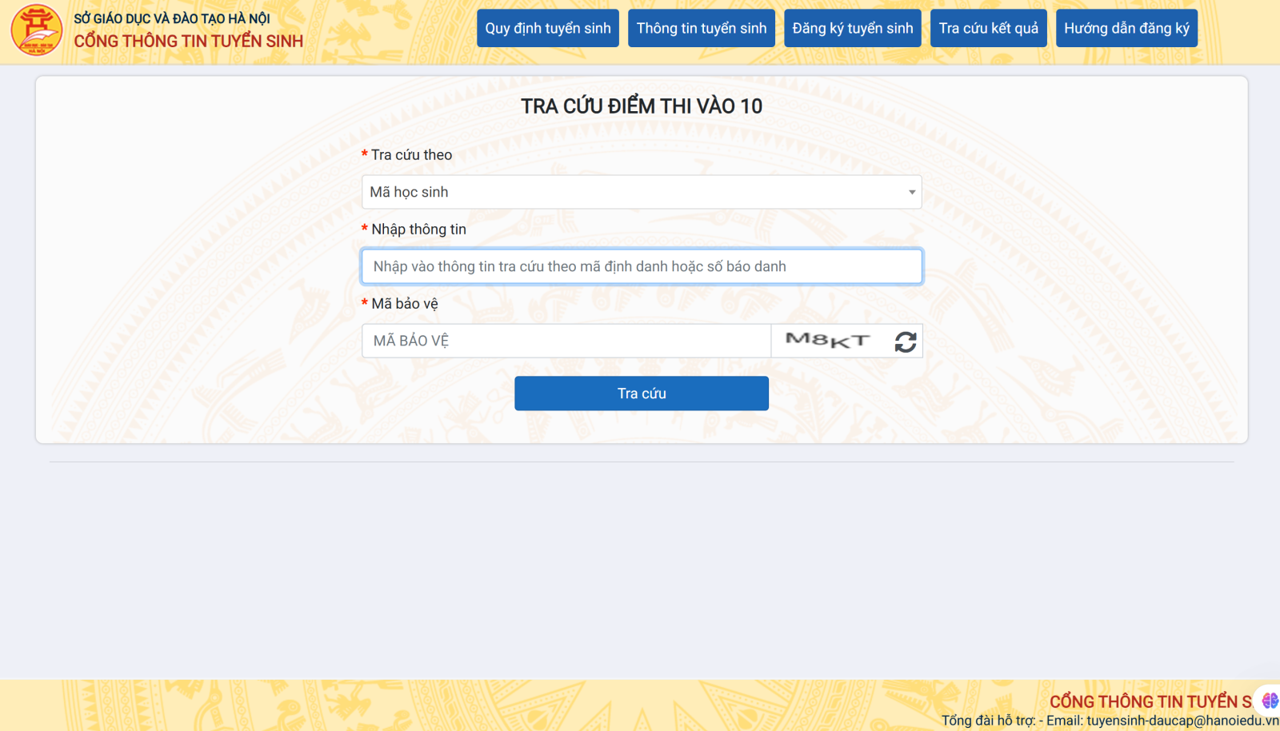The image size is (1280, 731).
Task: Open the Mã học sinh dropdown
Action: (641, 192)
